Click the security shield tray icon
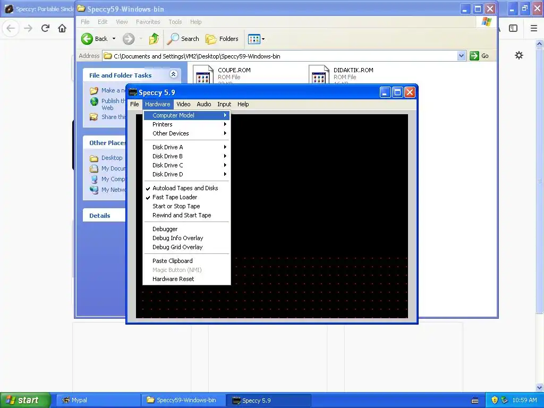The width and height of the screenshot is (544, 408). coord(495,400)
